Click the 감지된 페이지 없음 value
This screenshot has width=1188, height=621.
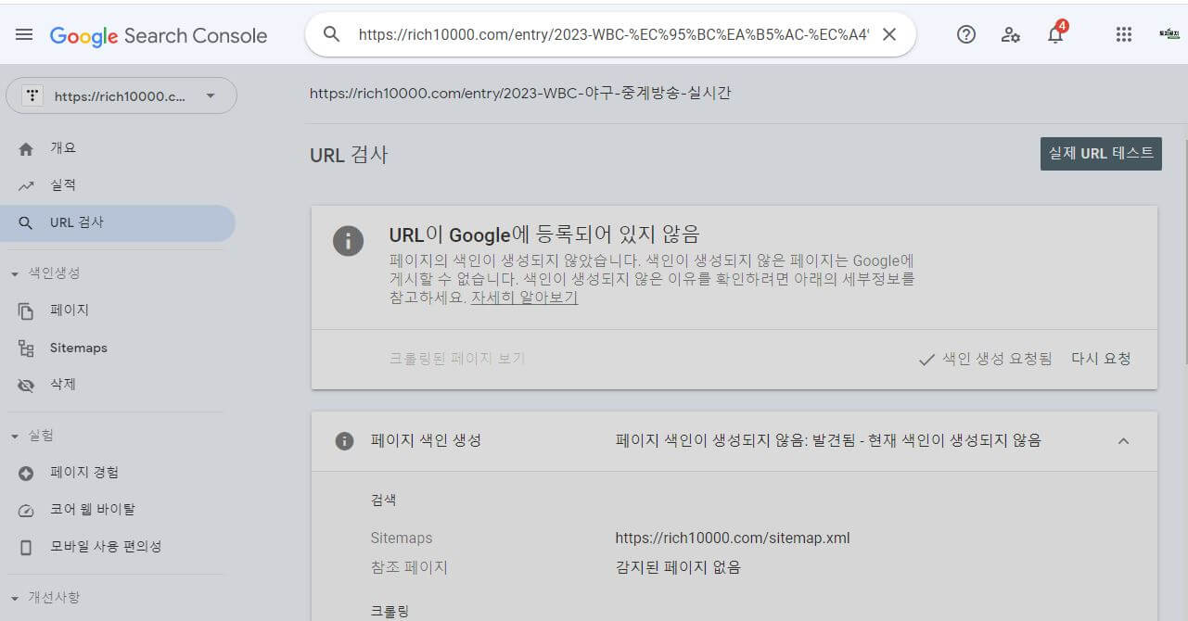click(x=678, y=567)
